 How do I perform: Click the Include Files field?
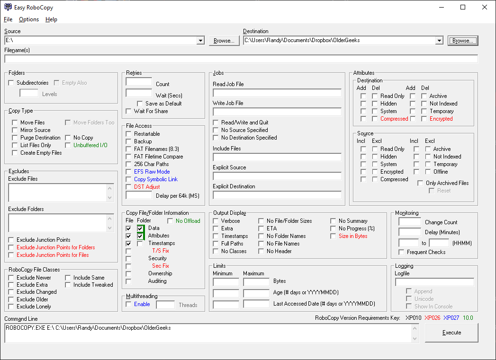(x=277, y=157)
